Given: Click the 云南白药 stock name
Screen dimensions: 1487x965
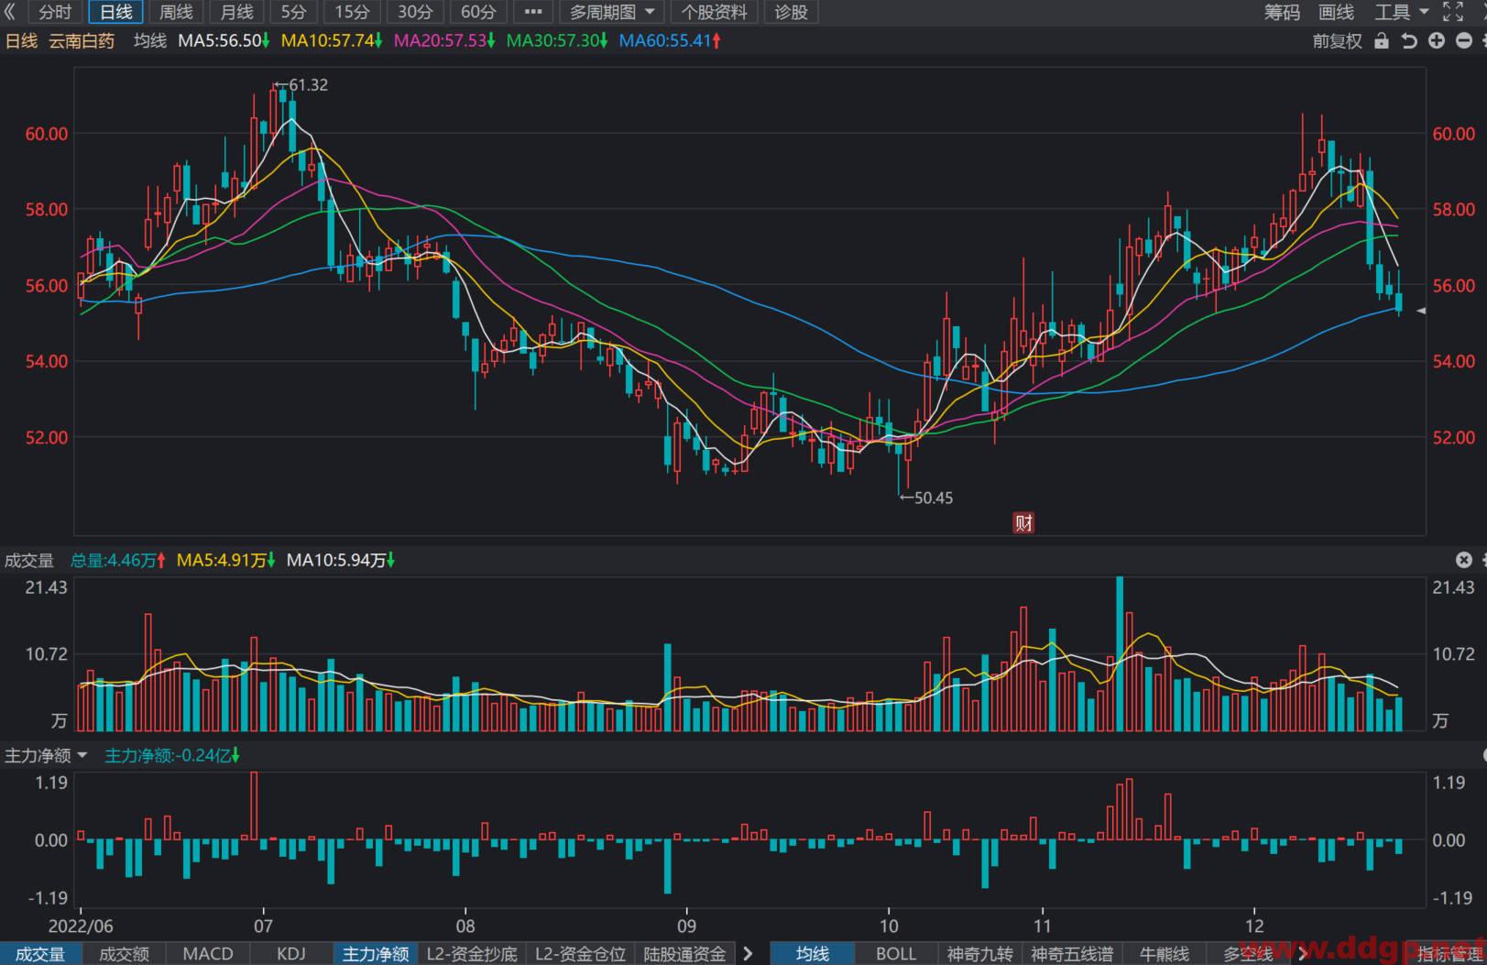Looking at the screenshot, I should tap(82, 40).
